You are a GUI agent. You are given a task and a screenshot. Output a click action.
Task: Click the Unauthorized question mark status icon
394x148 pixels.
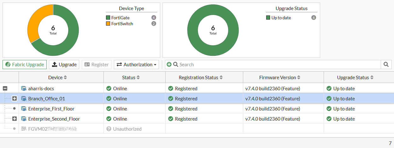click(x=109, y=129)
